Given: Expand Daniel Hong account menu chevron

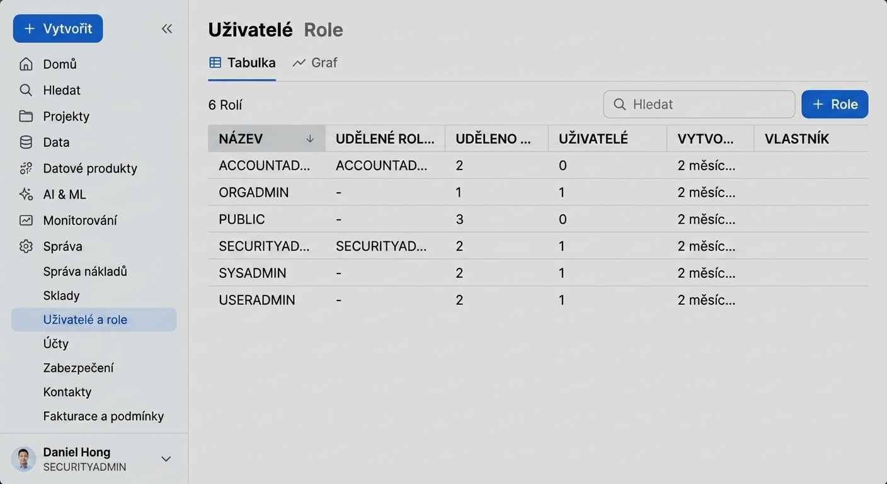Looking at the screenshot, I should point(166,459).
